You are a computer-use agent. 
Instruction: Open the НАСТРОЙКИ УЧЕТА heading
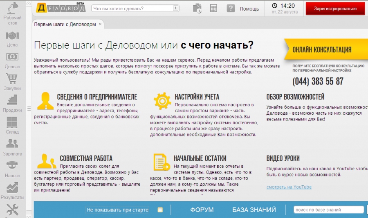197,97
